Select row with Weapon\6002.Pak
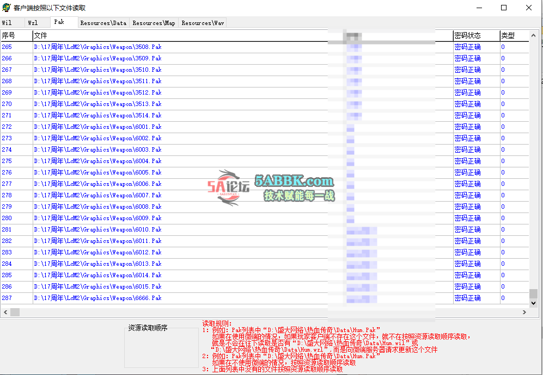 (265, 138)
